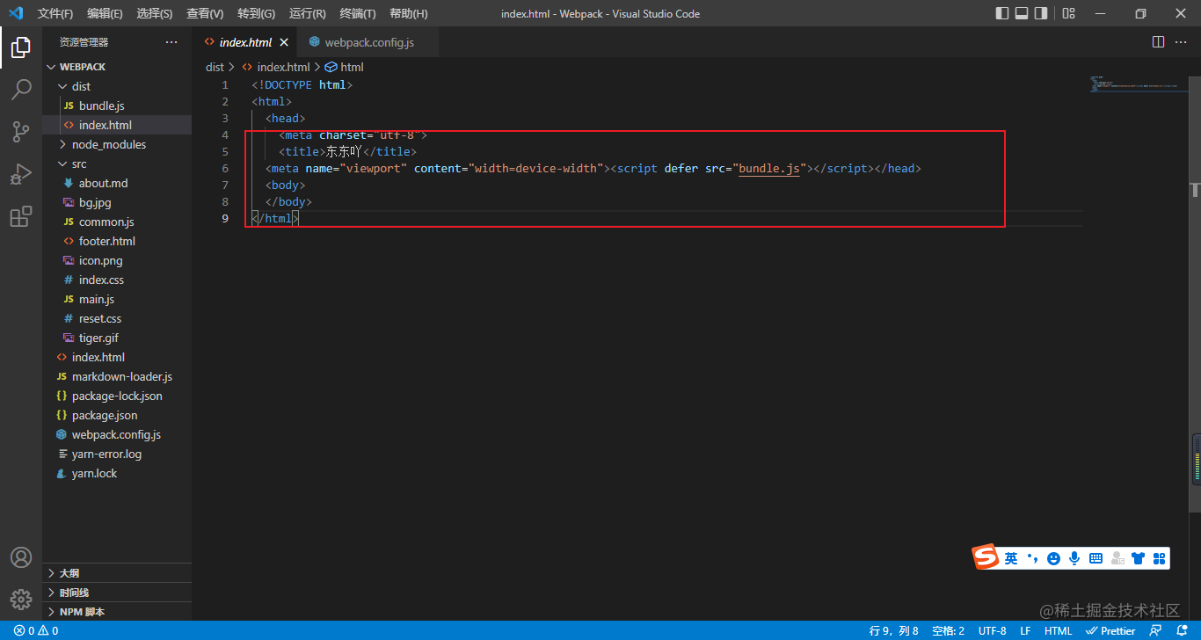Click the 行 9, 列 8 cursor position
The image size is (1201, 640).
pos(893,630)
